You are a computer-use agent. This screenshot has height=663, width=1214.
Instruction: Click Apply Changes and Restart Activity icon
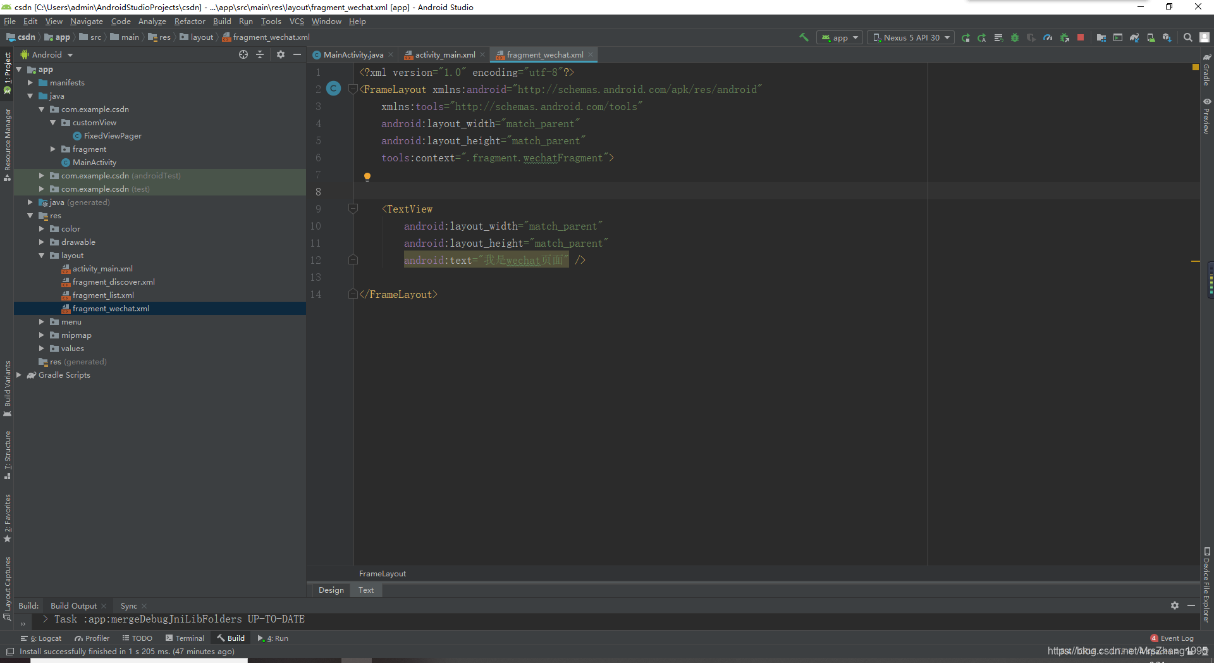click(982, 37)
